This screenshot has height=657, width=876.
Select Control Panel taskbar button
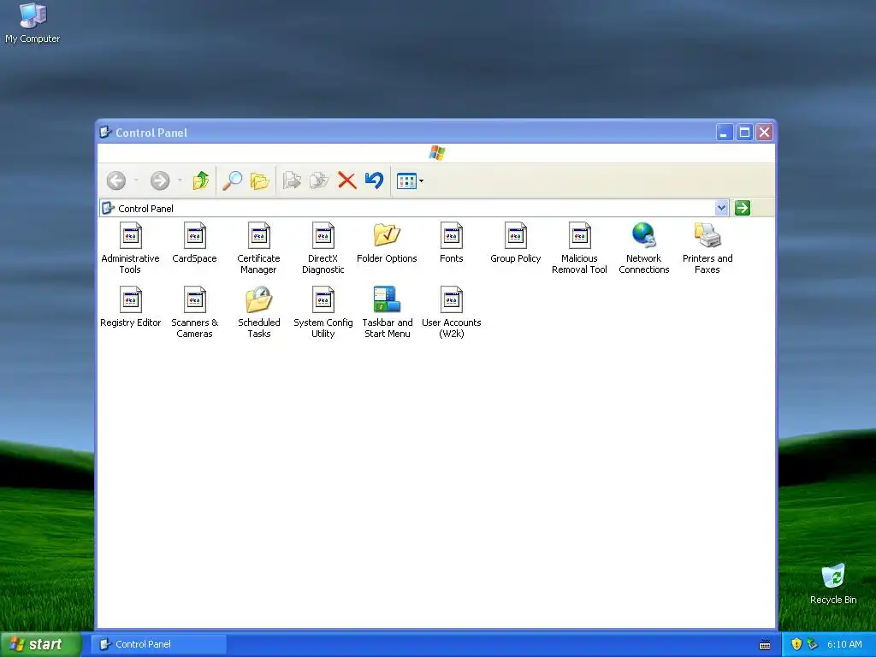159,644
